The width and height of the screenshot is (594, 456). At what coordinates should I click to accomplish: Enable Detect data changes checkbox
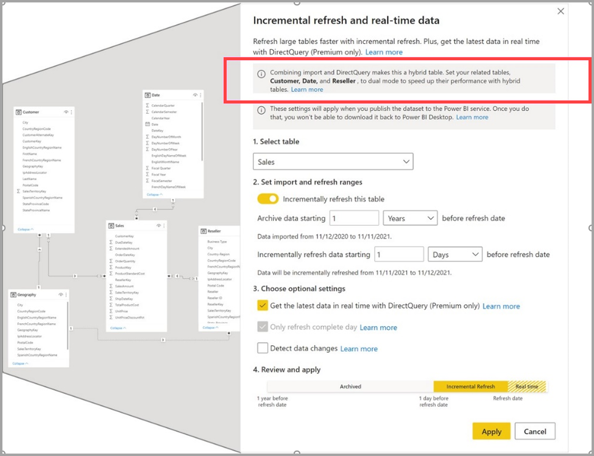point(263,348)
